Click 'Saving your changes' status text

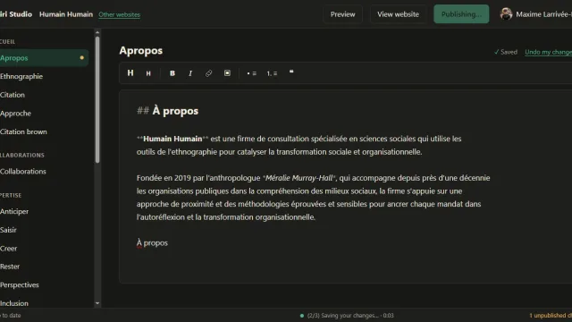[x=350, y=316]
